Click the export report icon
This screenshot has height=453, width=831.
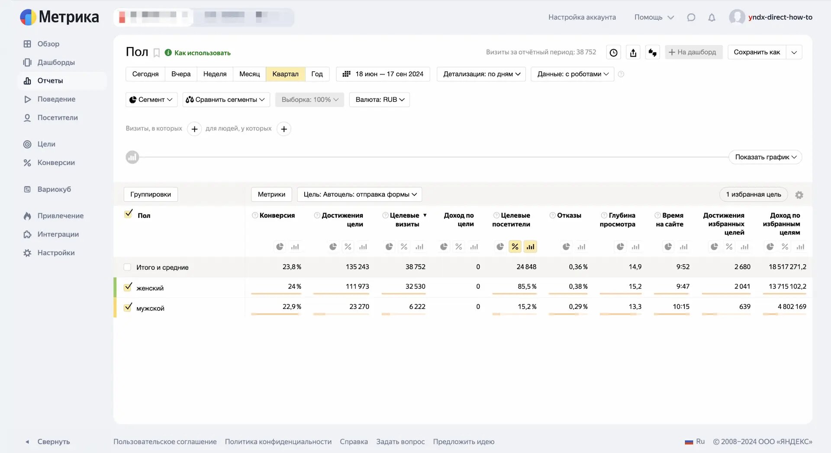tap(633, 53)
